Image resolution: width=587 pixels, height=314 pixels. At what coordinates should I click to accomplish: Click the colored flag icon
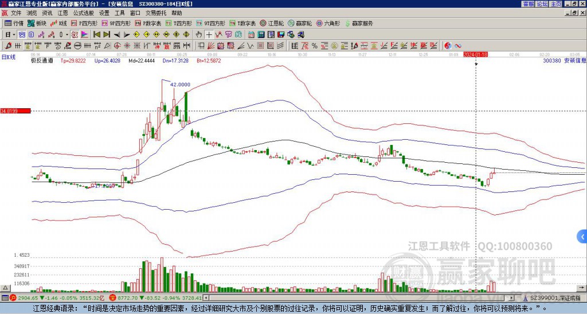click(x=85, y=35)
